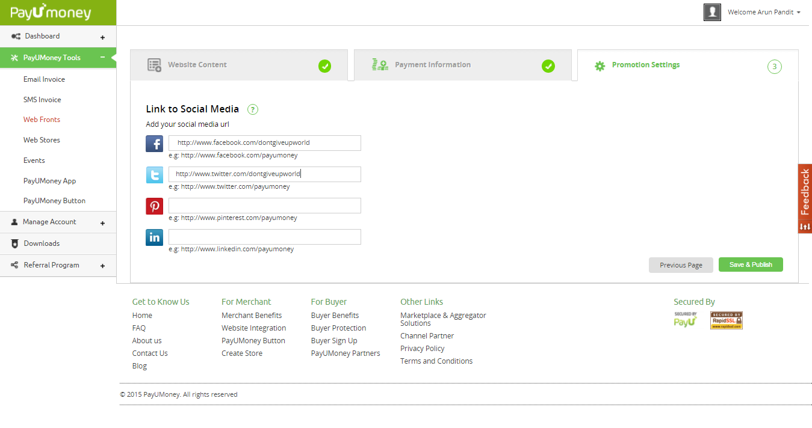
Task: Select Web Fronts in sidebar
Action: 42,120
